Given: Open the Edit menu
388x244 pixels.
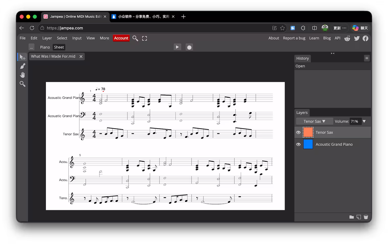Looking at the screenshot, I should click(34, 38).
